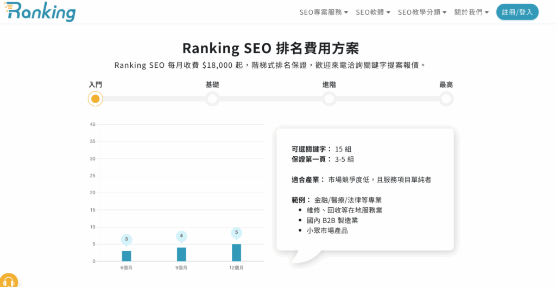Viewport: 556px width, 287px height.
Task: Expand the SEO專案服務 dropdown menu
Action: [324, 12]
